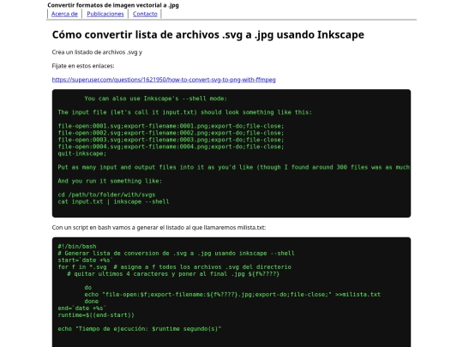The width and height of the screenshot is (463, 347).
Task: Click the code line 'start=`date +%s`'
Action: point(86,260)
